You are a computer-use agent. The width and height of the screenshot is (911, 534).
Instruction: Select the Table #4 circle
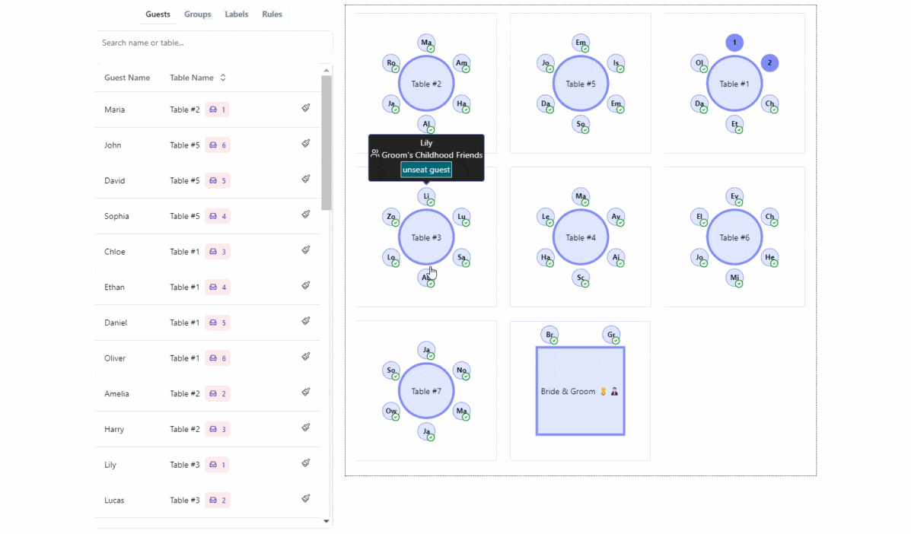point(581,237)
